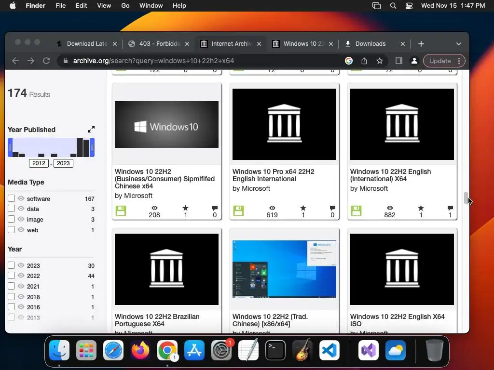Viewport: 494px width, 370px height.
Task: Click the date and time in menu bar
Action: click(453, 6)
